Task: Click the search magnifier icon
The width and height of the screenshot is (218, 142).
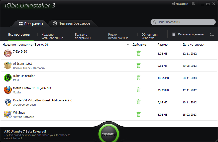Action: pyautogui.click(x=155, y=22)
